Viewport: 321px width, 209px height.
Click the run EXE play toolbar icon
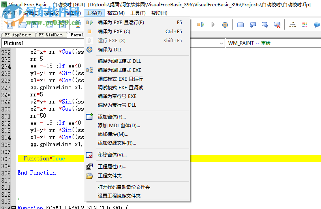[x=213, y=24]
